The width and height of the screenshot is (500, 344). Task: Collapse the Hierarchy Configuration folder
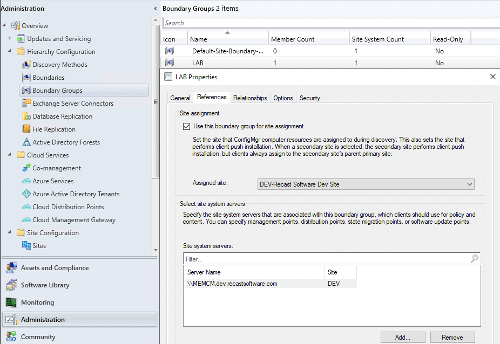(10, 52)
